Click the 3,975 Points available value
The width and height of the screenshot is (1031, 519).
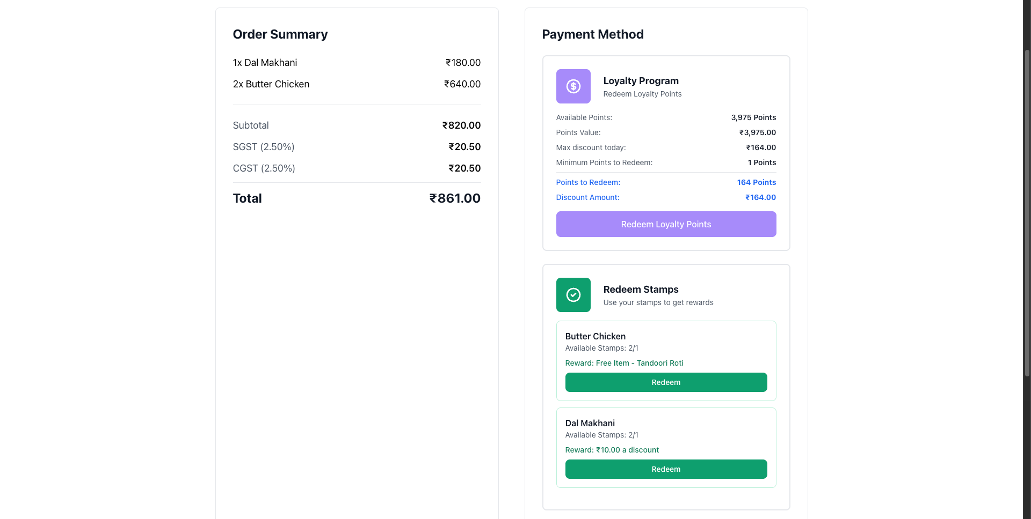(x=753, y=117)
